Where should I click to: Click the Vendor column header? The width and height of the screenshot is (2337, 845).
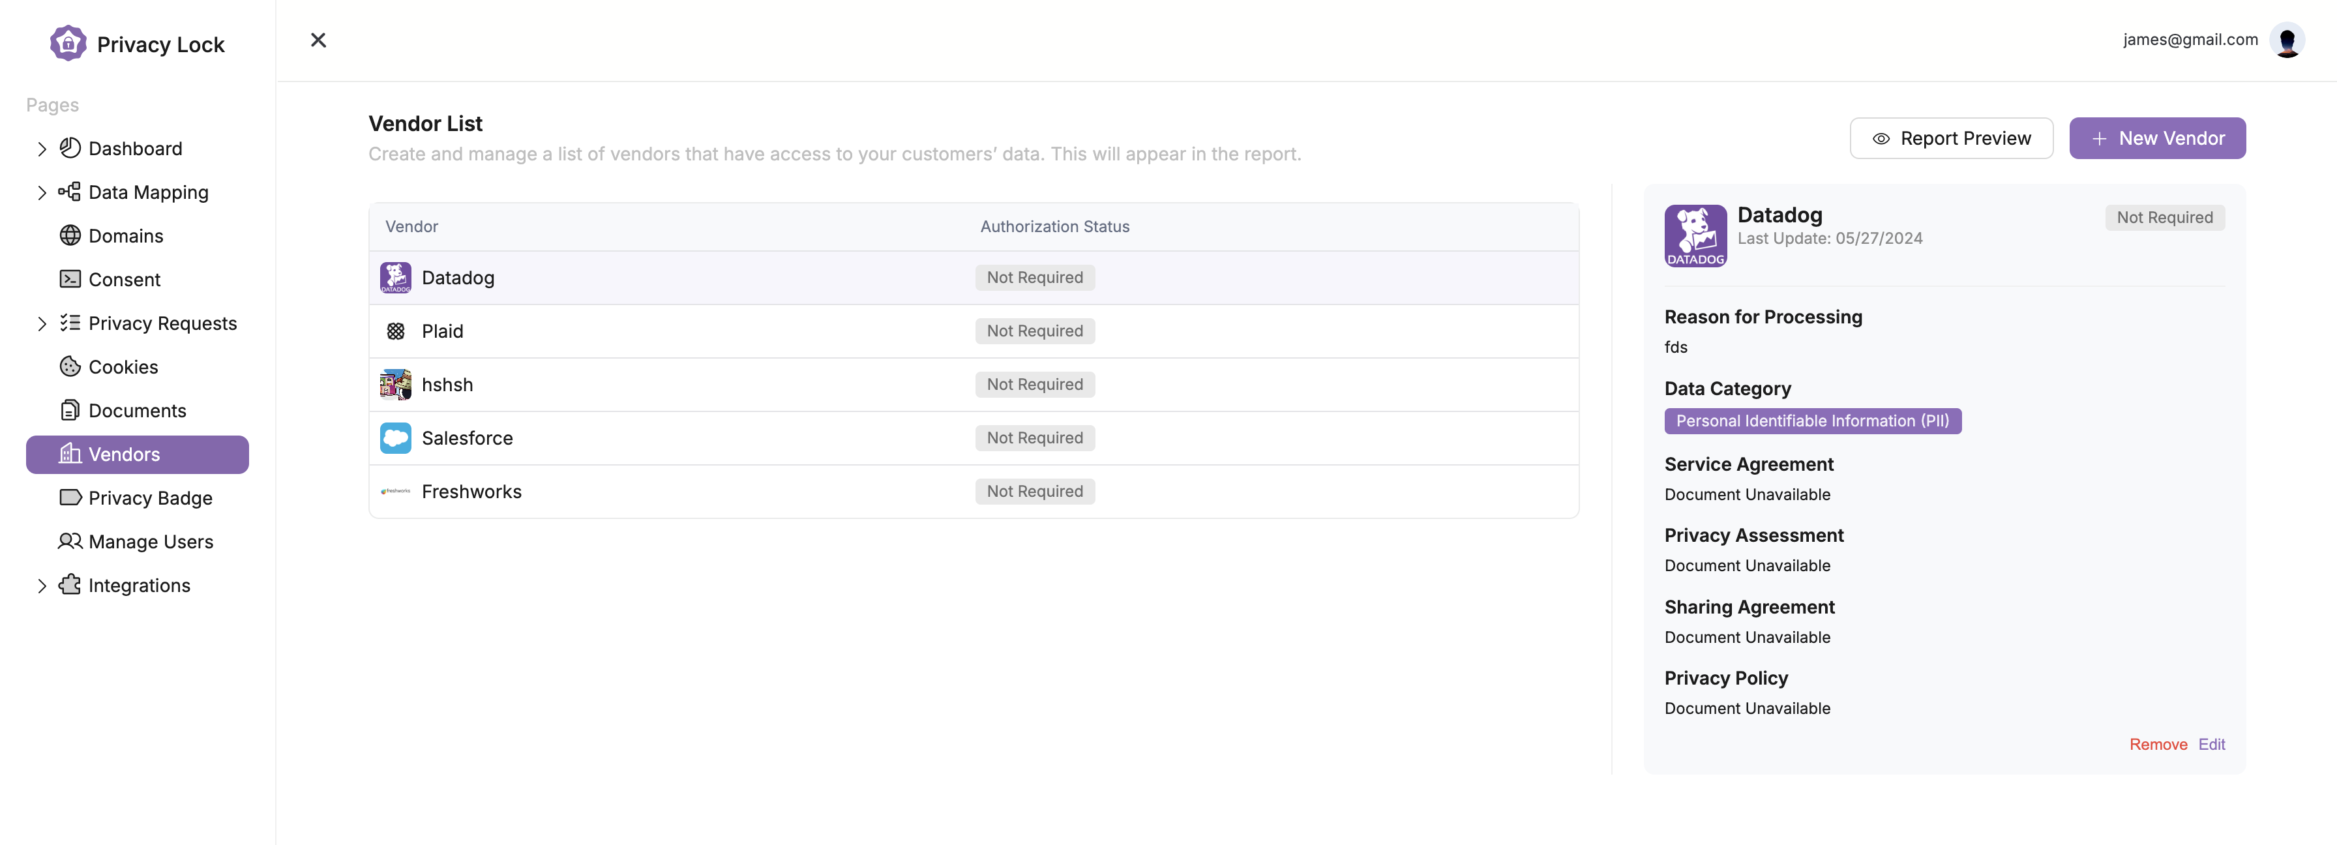point(412,227)
